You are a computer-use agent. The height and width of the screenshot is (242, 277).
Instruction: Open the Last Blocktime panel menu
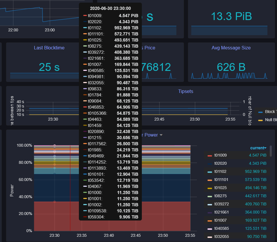pyautogui.click(x=49, y=48)
